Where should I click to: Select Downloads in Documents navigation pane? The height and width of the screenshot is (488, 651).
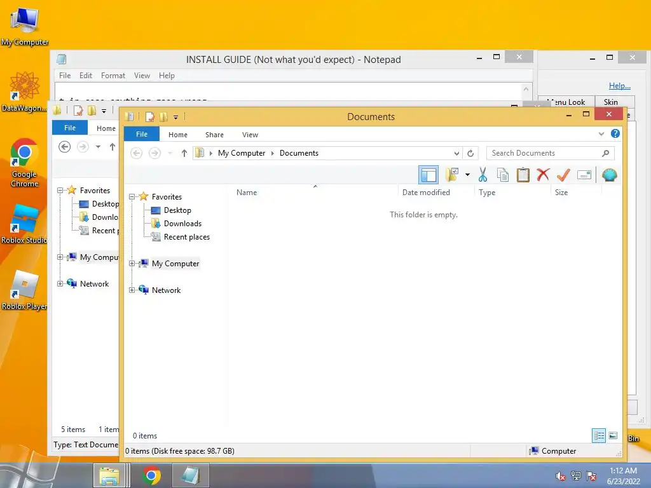(x=182, y=223)
